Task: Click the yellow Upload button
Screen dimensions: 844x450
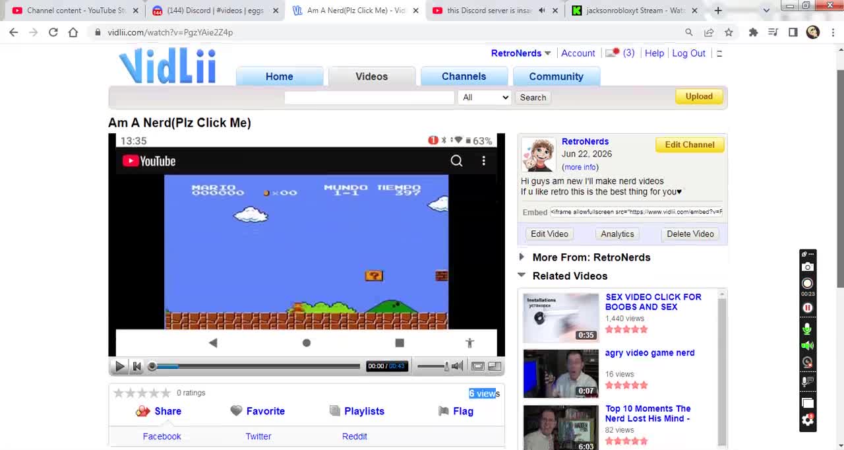Action: [x=699, y=96]
